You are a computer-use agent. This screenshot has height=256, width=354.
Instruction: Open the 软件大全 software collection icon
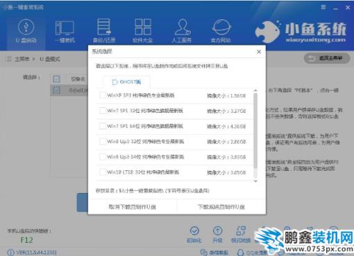142,31
